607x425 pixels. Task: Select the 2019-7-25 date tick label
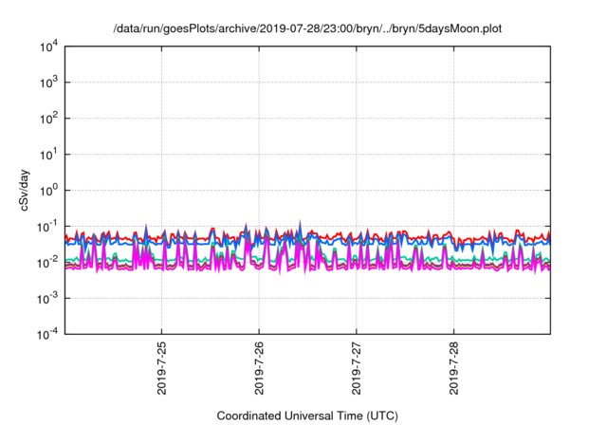point(161,368)
